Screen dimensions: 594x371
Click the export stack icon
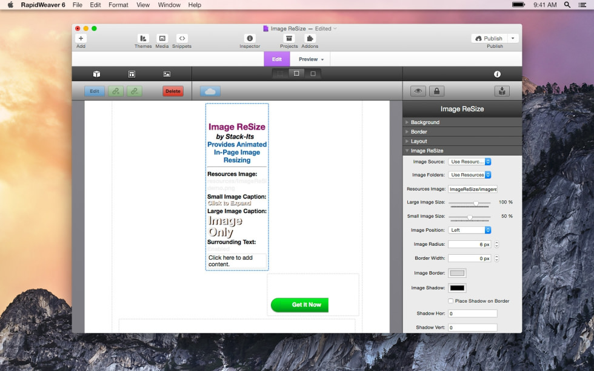[x=502, y=91]
